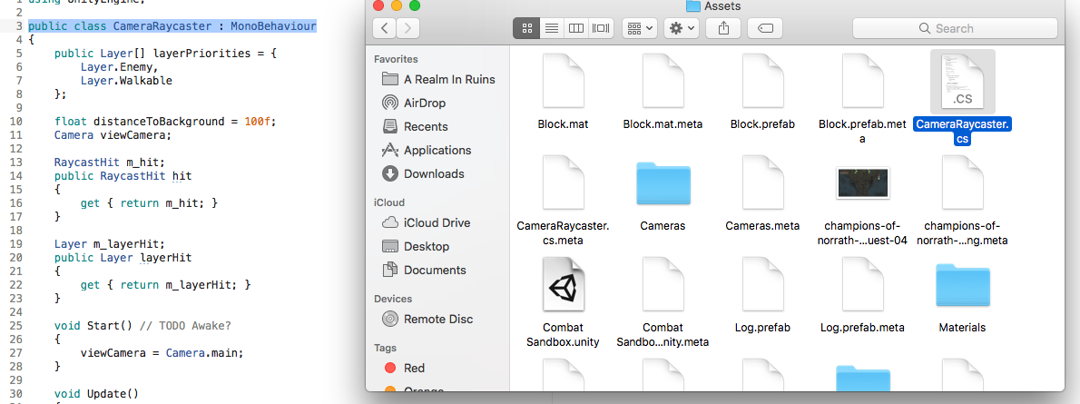Open the gear Action menu
This screenshot has width=1080, height=404.
point(681,28)
